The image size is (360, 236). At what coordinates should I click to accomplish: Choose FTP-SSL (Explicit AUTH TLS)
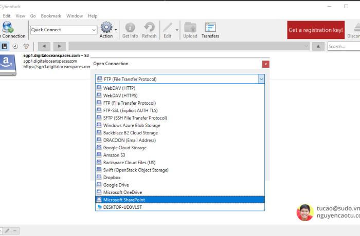180,110
